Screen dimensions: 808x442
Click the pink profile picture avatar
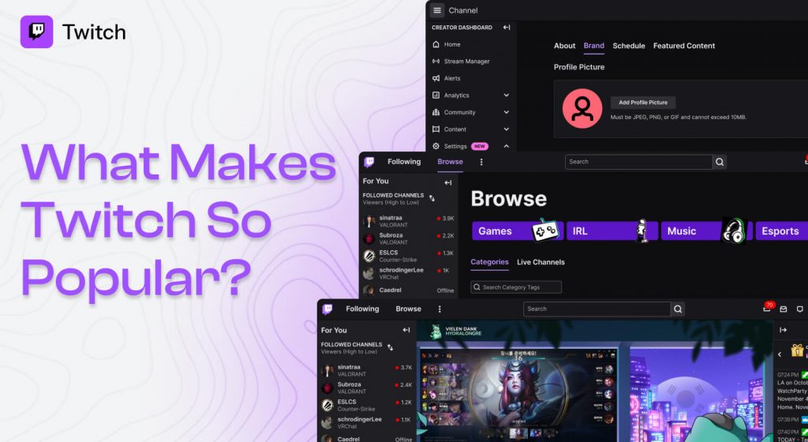(582, 108)
